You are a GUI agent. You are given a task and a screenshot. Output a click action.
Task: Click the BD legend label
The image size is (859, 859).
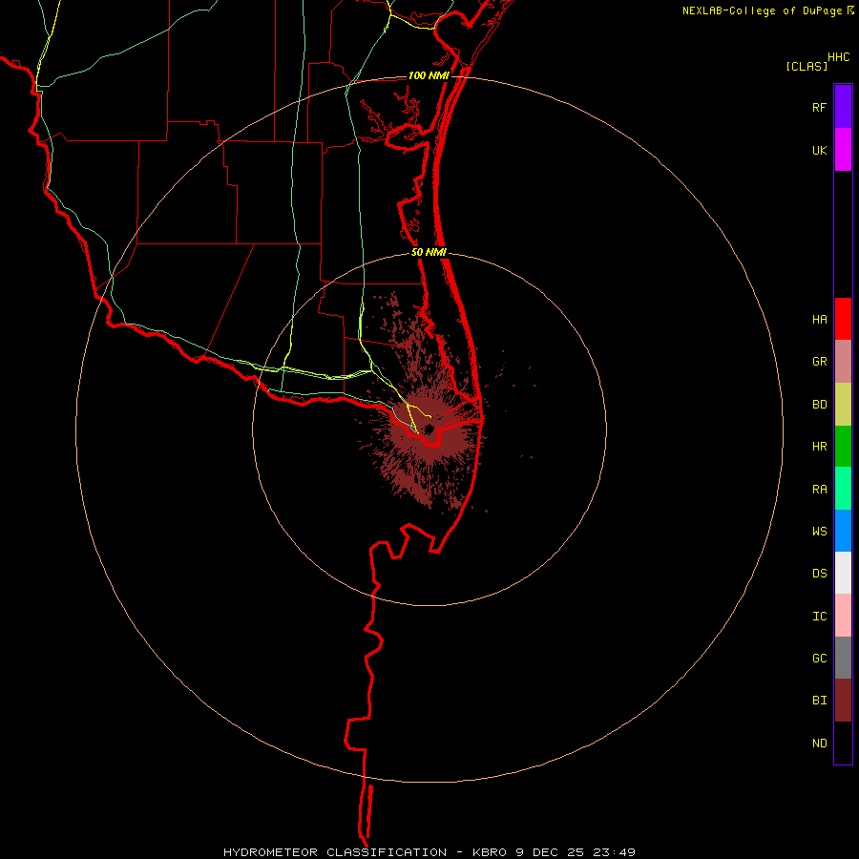820,405
